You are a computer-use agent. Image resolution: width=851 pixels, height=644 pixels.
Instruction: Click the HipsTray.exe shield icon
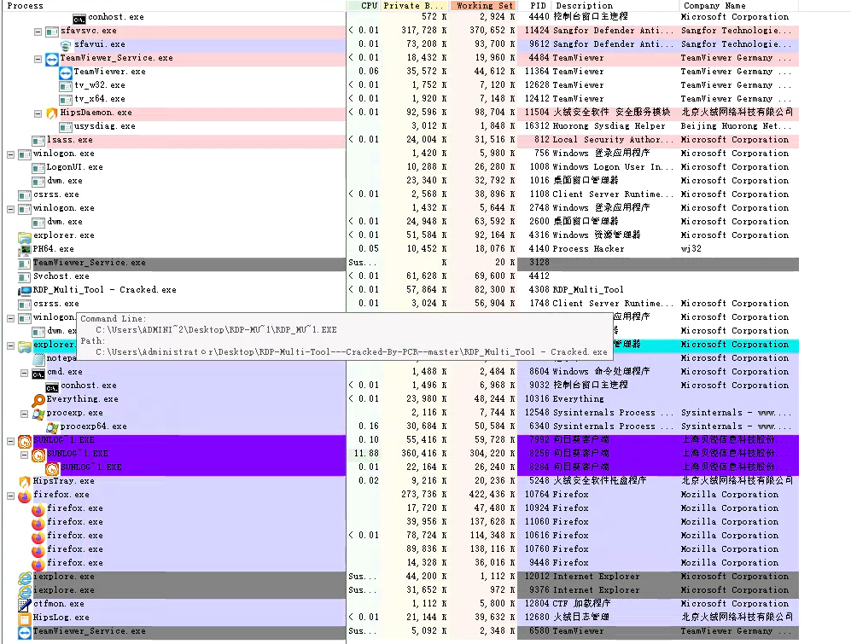(25, 481)
